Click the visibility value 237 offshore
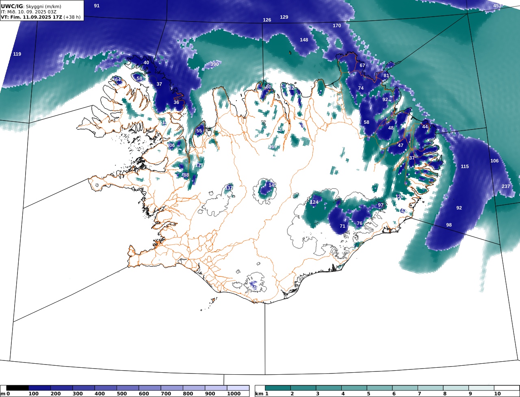Screen dimensions: 520x397 pyautogui.click(x=506, y=186)
